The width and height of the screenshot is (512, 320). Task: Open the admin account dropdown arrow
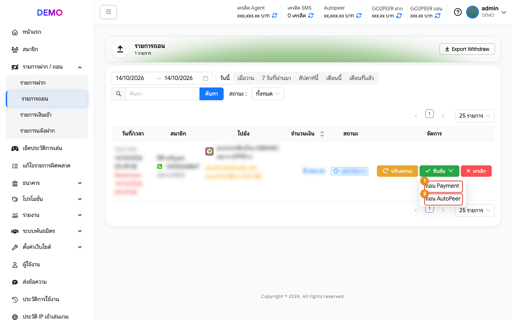pyautogui.click(x=504, y=12)
